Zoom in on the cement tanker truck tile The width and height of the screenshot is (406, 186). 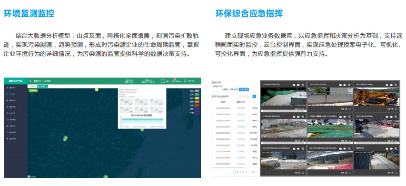click(x=303, y=148)
